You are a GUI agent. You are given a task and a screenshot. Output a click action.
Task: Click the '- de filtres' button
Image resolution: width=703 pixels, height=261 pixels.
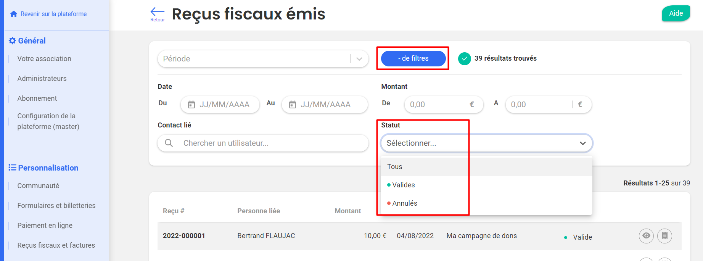click(x=413, y=58)
